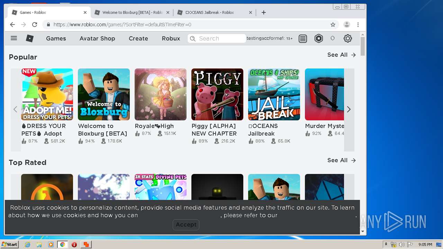See All Popular games
443x249 pixels.
click(342, 55)
